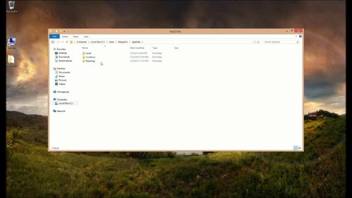Go up one folder level

pos(67,42)
